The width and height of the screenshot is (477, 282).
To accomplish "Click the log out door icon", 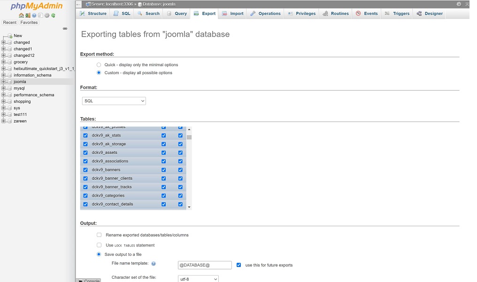I will [x=28, y=15].
